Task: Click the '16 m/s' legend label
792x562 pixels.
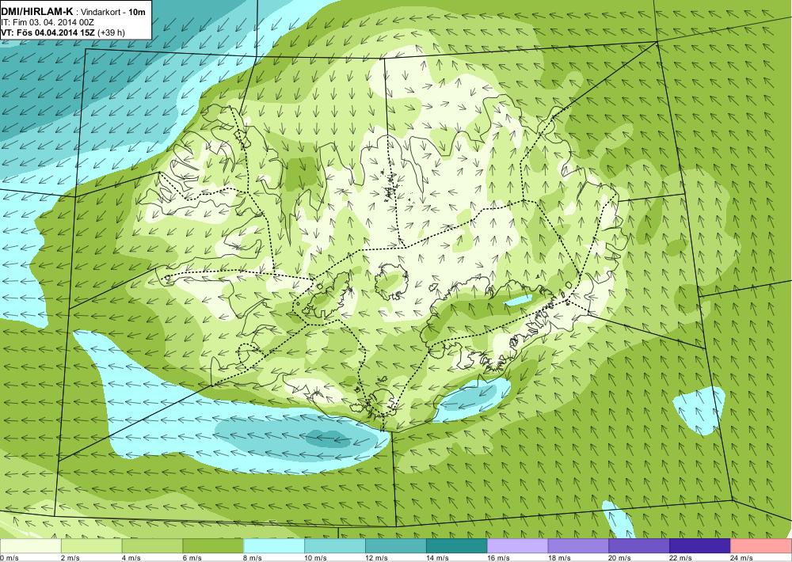Action: (498, 558)
